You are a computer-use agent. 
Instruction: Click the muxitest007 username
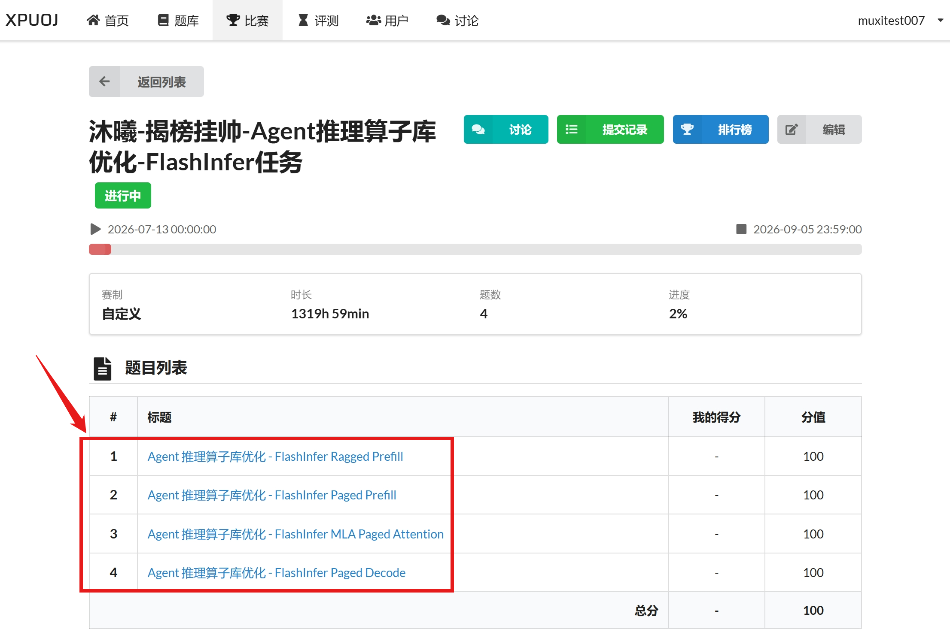pos(891,20)
